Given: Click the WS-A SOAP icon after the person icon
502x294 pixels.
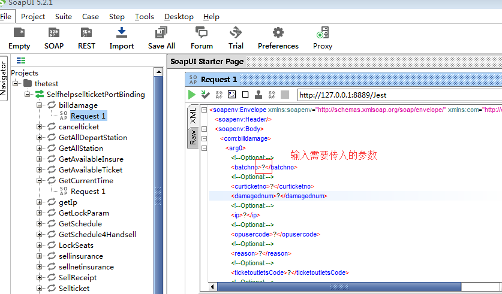Looking at the screenshot, I should tap(272, 95).
